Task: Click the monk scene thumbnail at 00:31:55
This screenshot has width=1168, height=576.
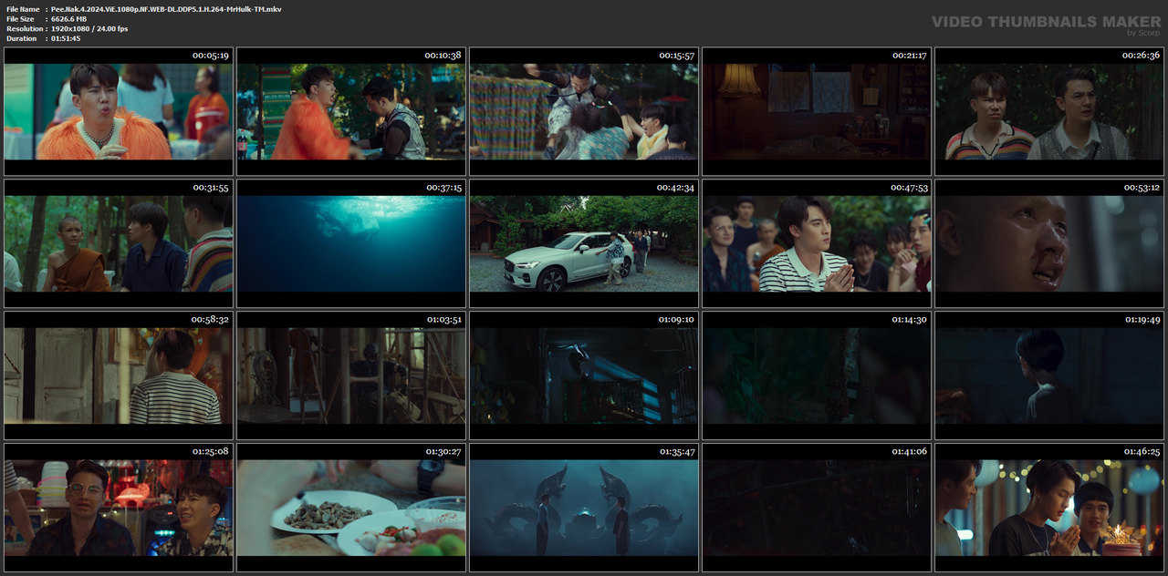Action: [x=119, y=243]
